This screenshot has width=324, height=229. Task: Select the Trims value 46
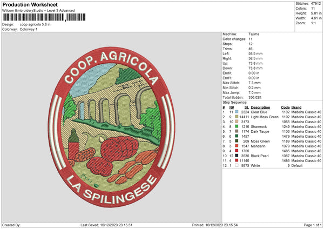pos(251,49)
